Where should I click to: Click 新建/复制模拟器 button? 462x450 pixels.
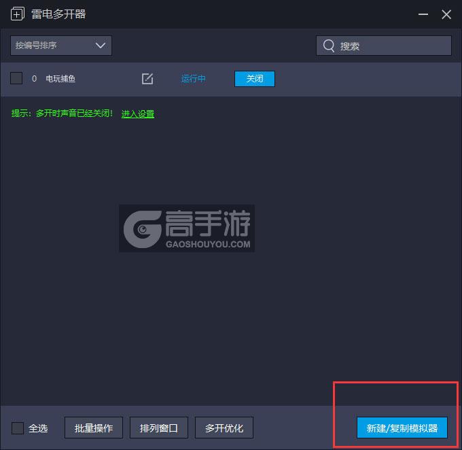pyautogui.click(x=402, y=428)
